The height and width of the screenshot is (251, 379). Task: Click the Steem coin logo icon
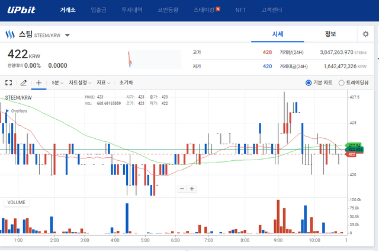10,34
